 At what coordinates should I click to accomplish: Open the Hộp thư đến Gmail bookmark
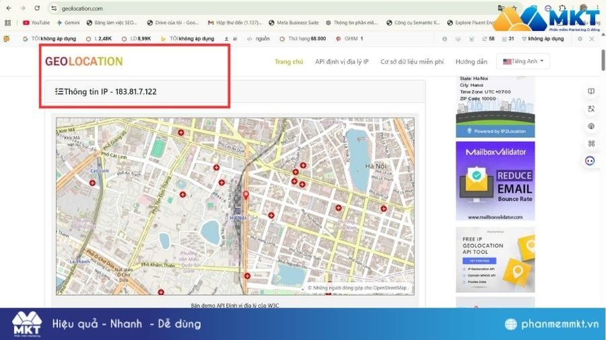click(235, 23)
